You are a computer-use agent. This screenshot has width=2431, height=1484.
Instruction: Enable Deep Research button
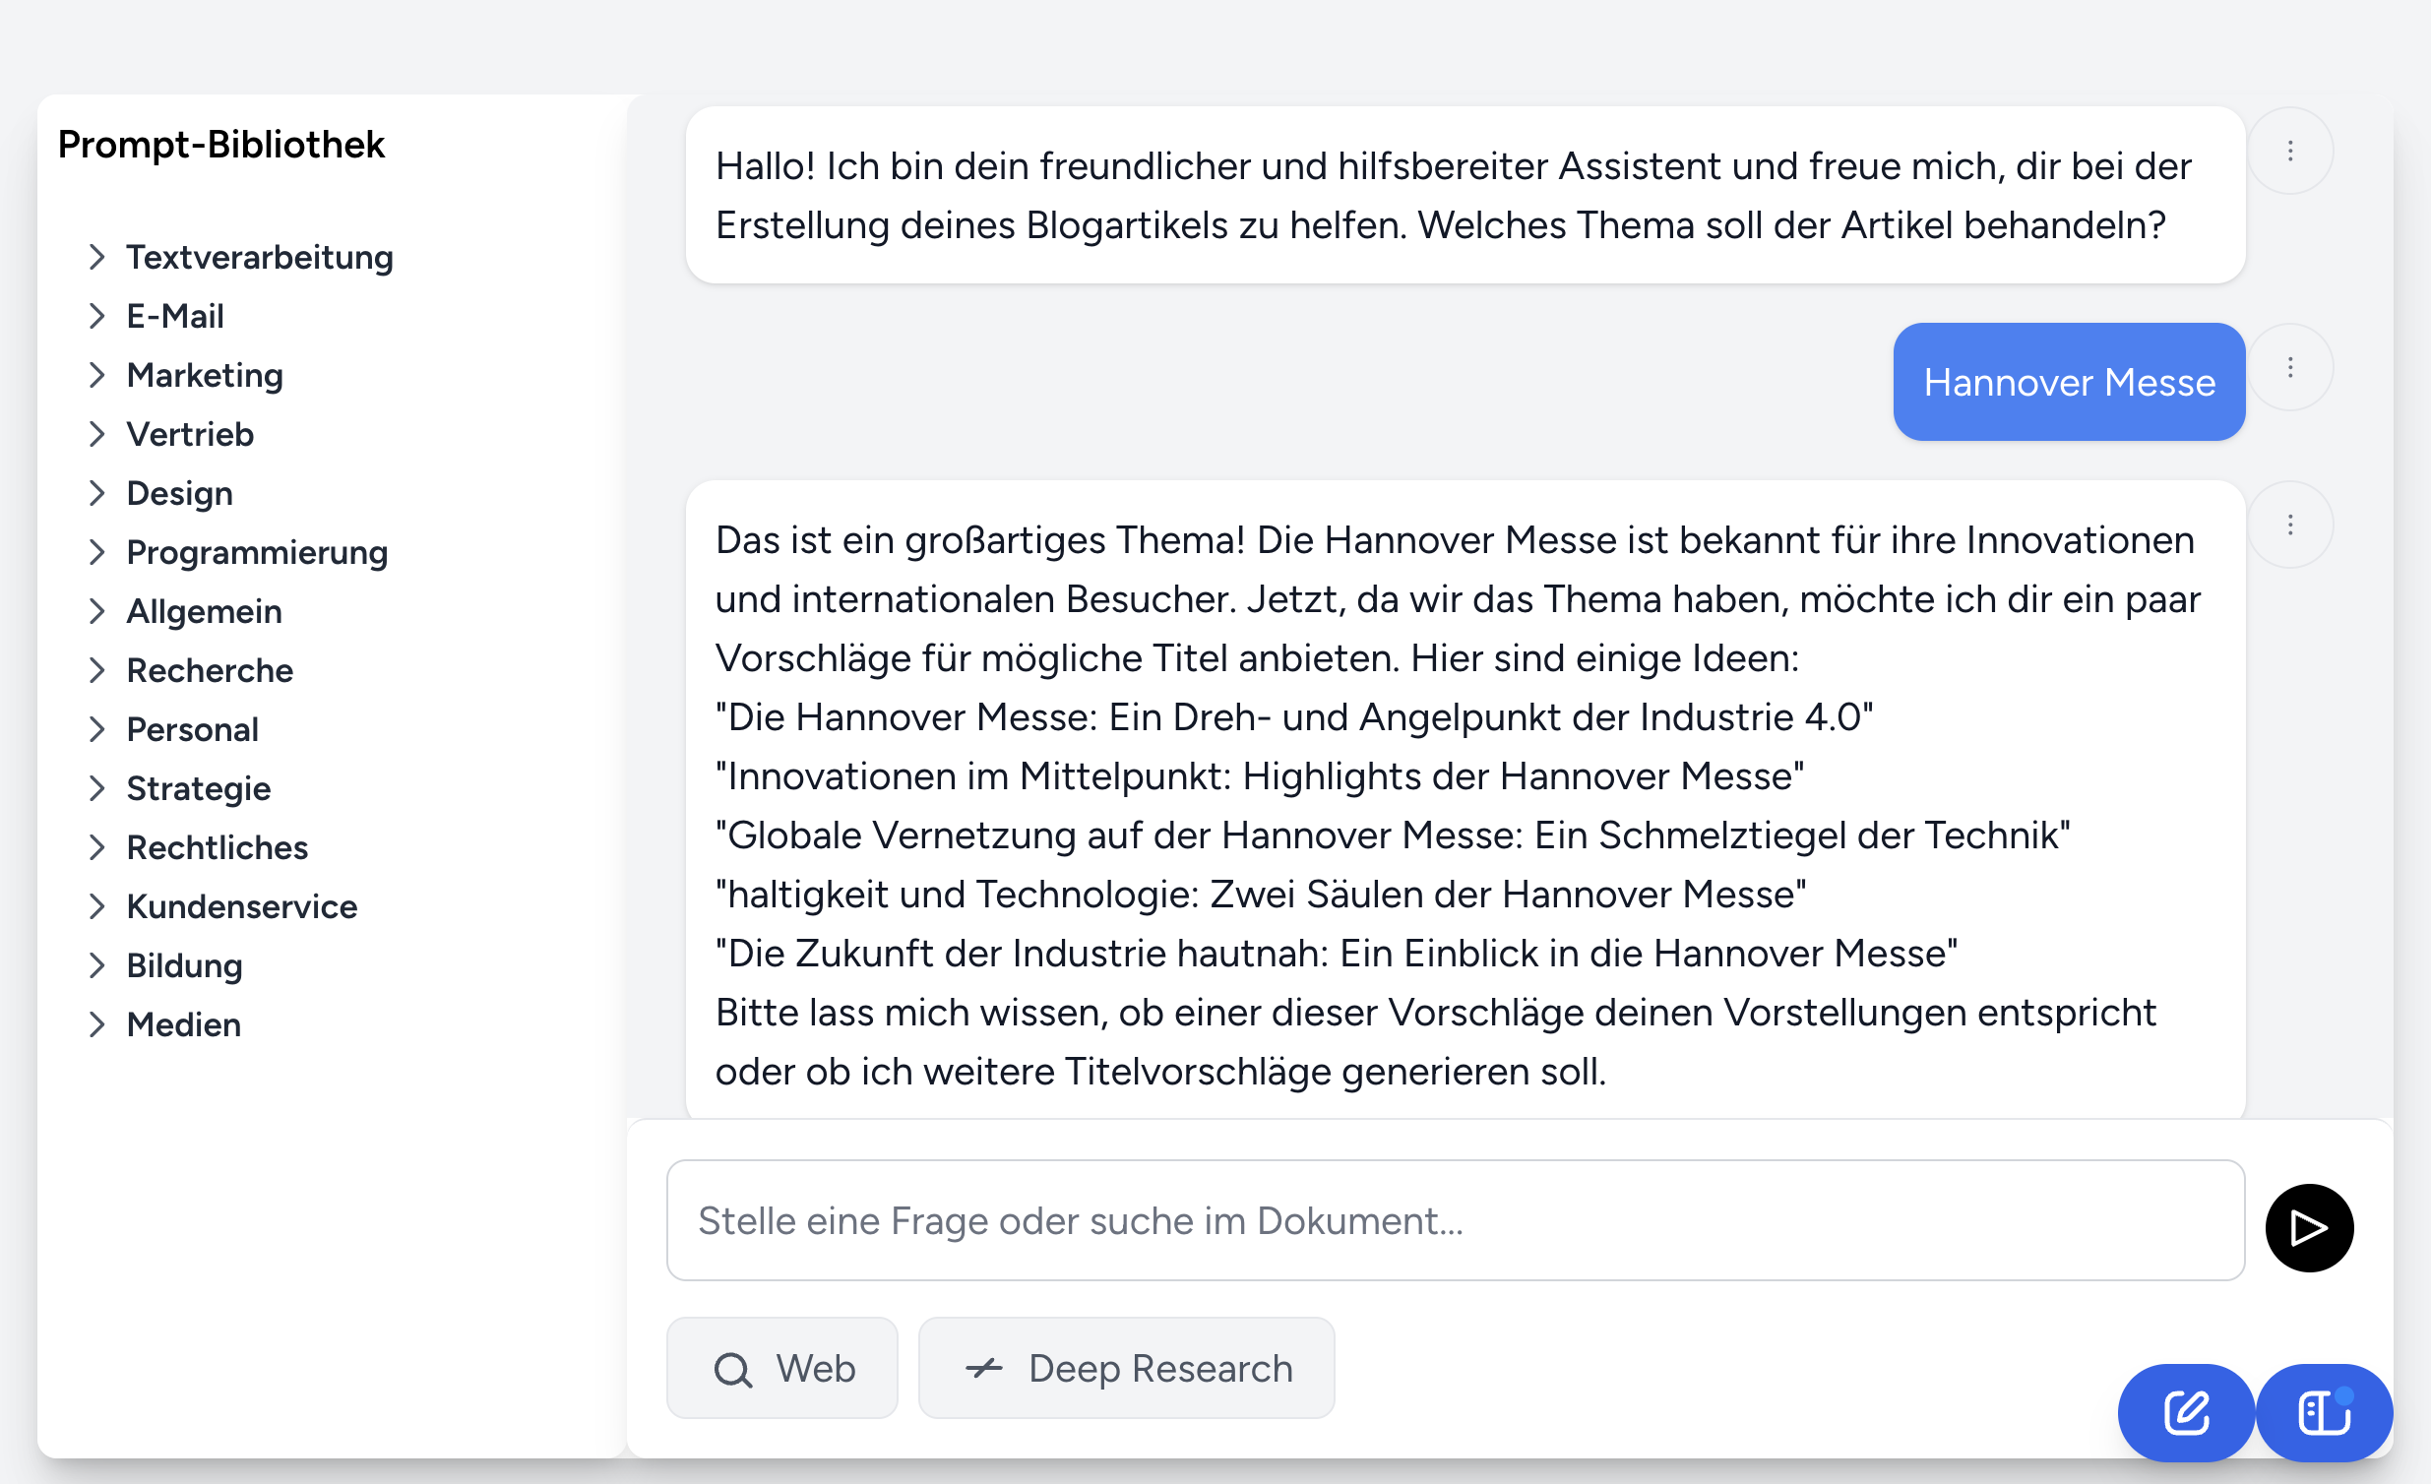[x=1127, y=1369]
